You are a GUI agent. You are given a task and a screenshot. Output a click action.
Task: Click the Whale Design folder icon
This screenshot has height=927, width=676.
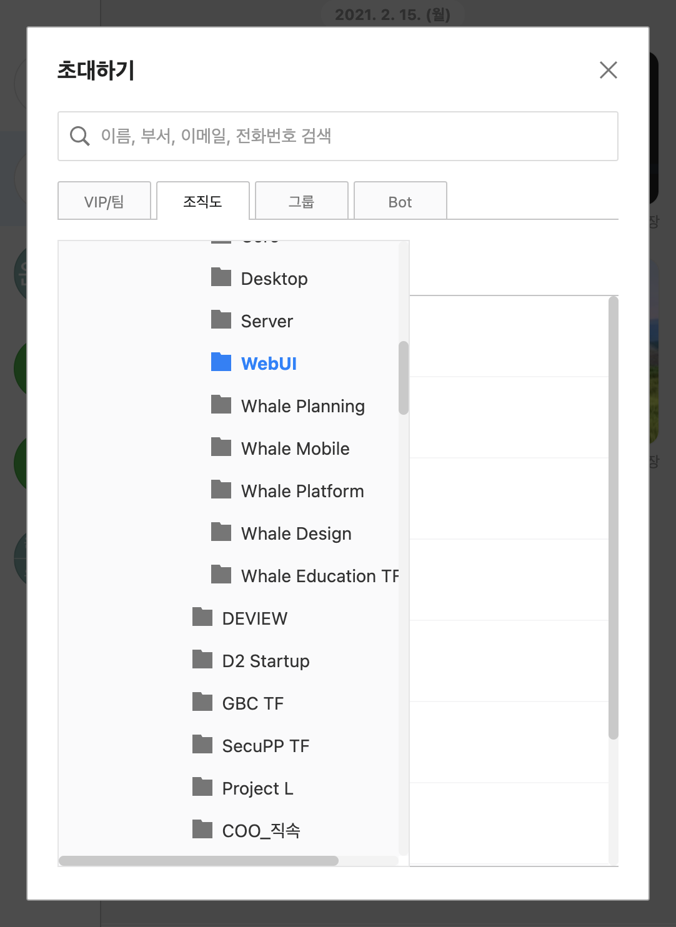[x=221, y=532]
